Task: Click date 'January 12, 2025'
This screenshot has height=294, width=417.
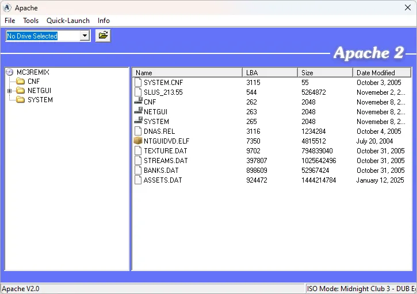Action: point(380,180)
